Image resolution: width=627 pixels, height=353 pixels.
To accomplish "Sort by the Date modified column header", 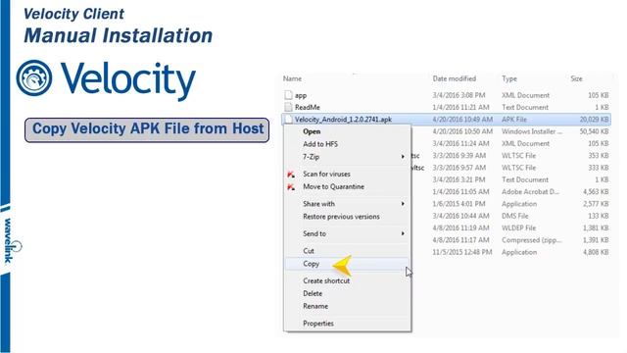I will 455,78.
